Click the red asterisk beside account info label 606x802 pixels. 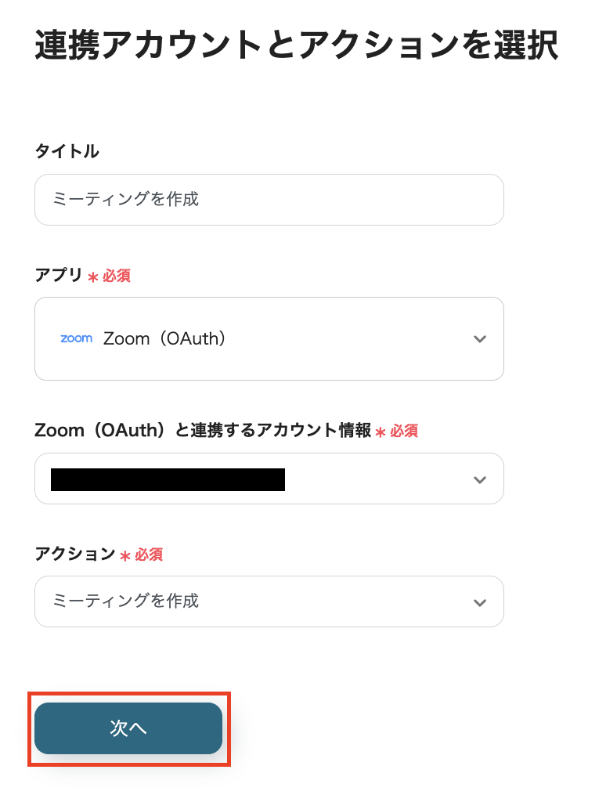381,432
